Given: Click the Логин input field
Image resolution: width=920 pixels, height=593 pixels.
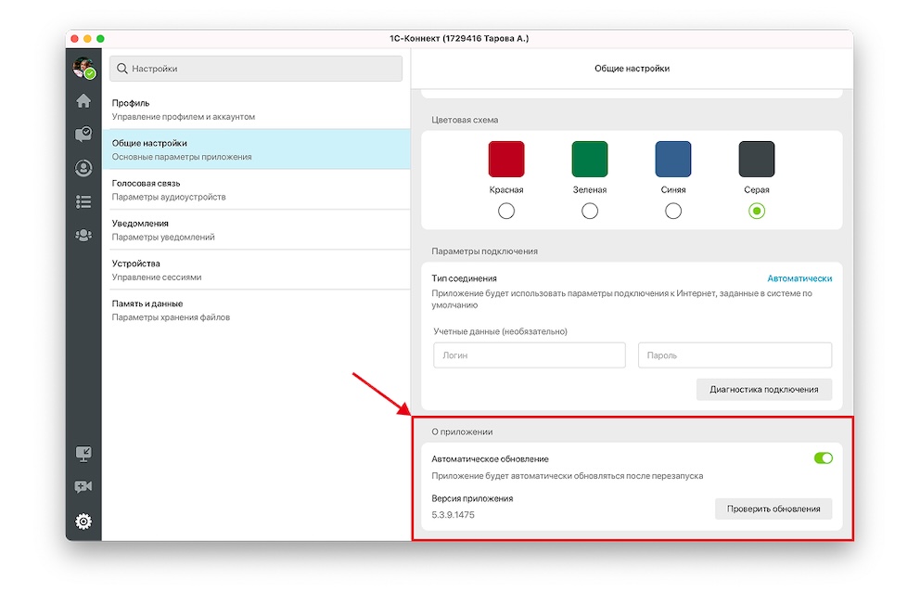Looking at the screenshot, I should pos(529,355).
